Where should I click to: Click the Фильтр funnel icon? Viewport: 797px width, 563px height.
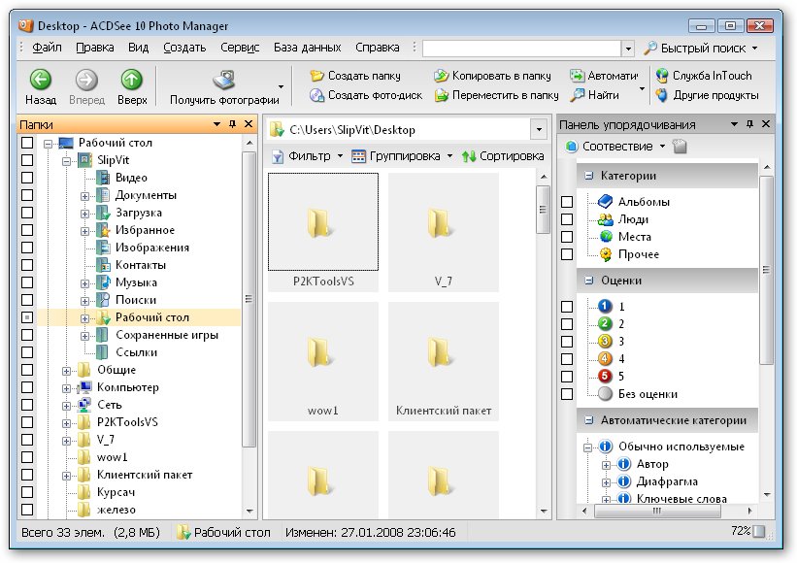click(277, 156)
